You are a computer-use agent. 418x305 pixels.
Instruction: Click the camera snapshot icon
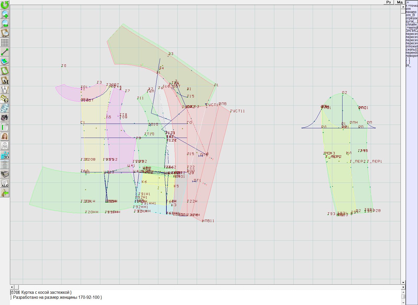click(x=5, y=118)
